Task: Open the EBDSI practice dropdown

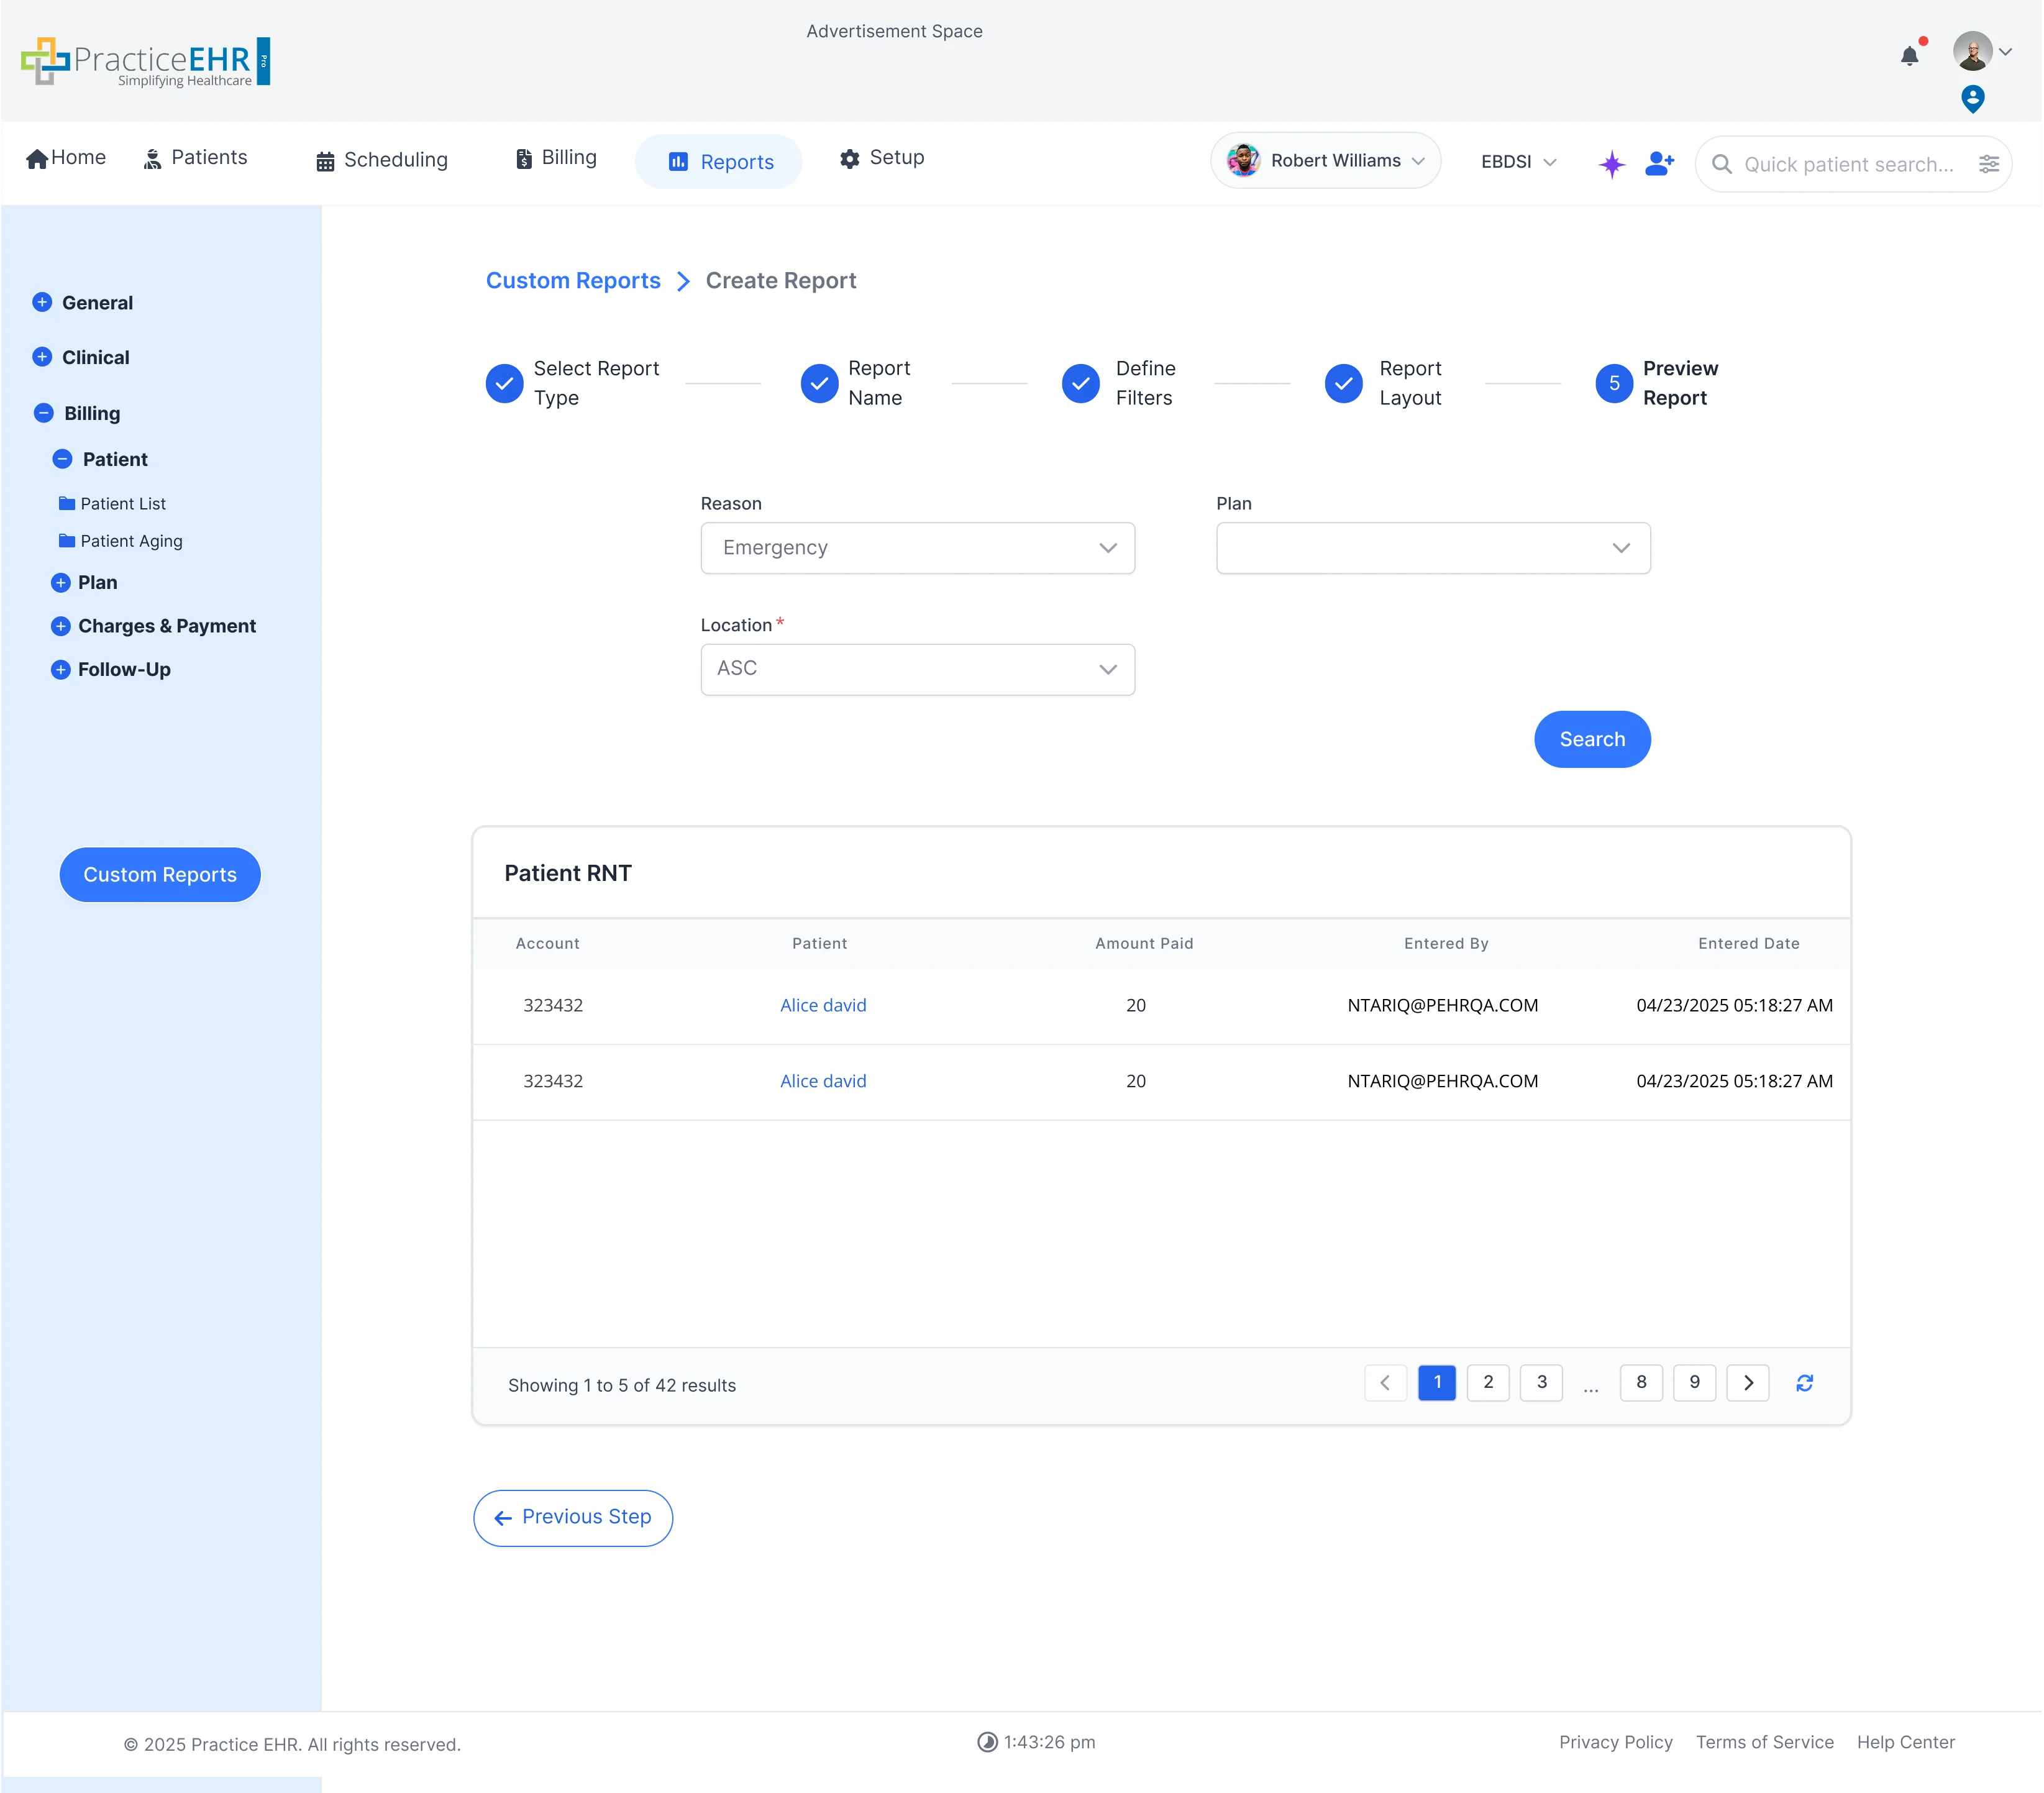Action: (x=1517, y=161)
